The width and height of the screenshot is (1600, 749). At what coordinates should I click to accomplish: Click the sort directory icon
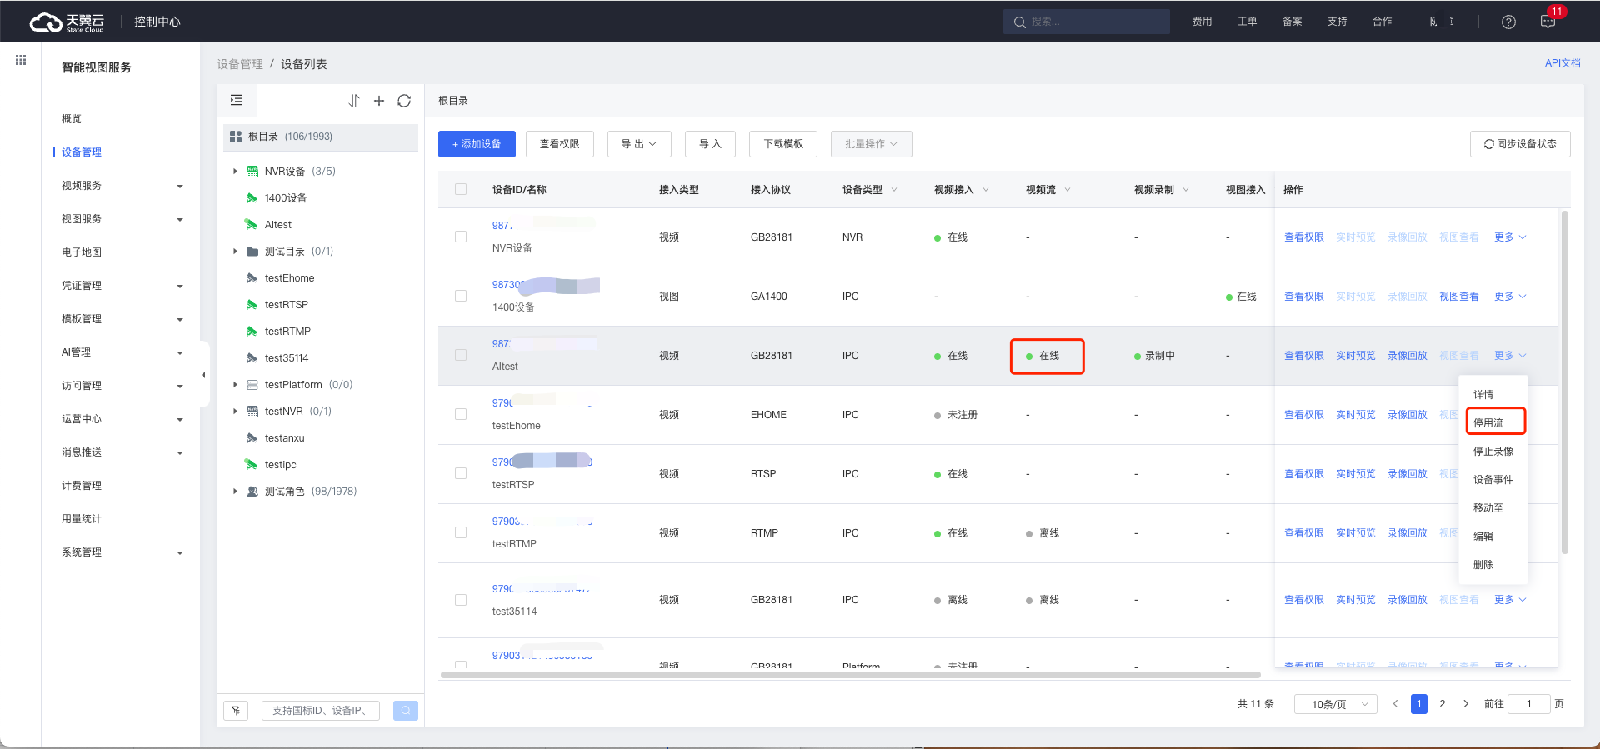[354, 101]
